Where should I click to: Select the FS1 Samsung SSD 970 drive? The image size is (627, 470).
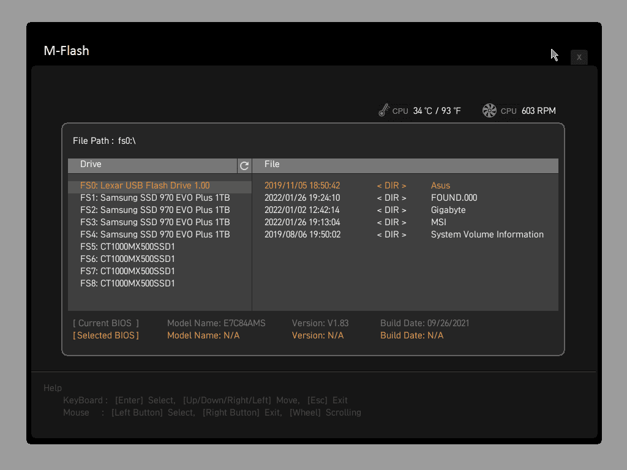pos(155,198)
